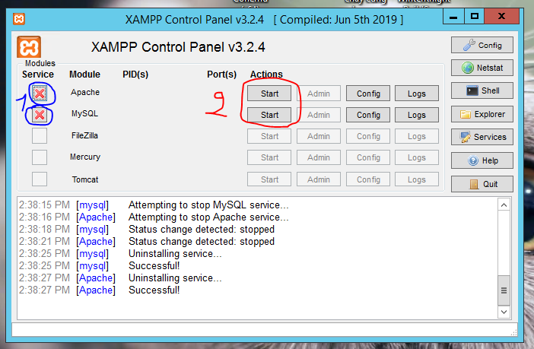Screen dimensions: 534x349
Task: Open the Explorer folder button
Action: 482,114
